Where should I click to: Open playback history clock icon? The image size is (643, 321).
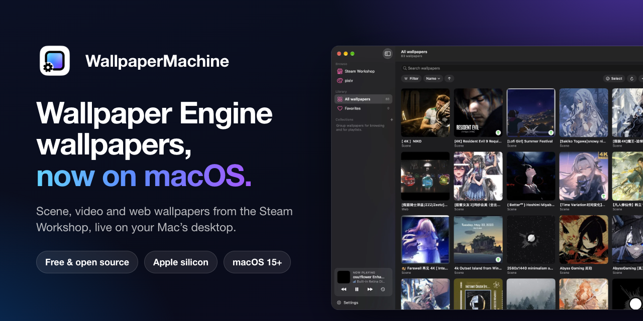click(x=383, y=289)
